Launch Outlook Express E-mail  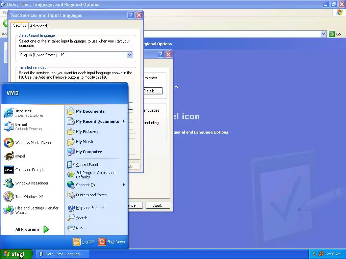[32, 126]
